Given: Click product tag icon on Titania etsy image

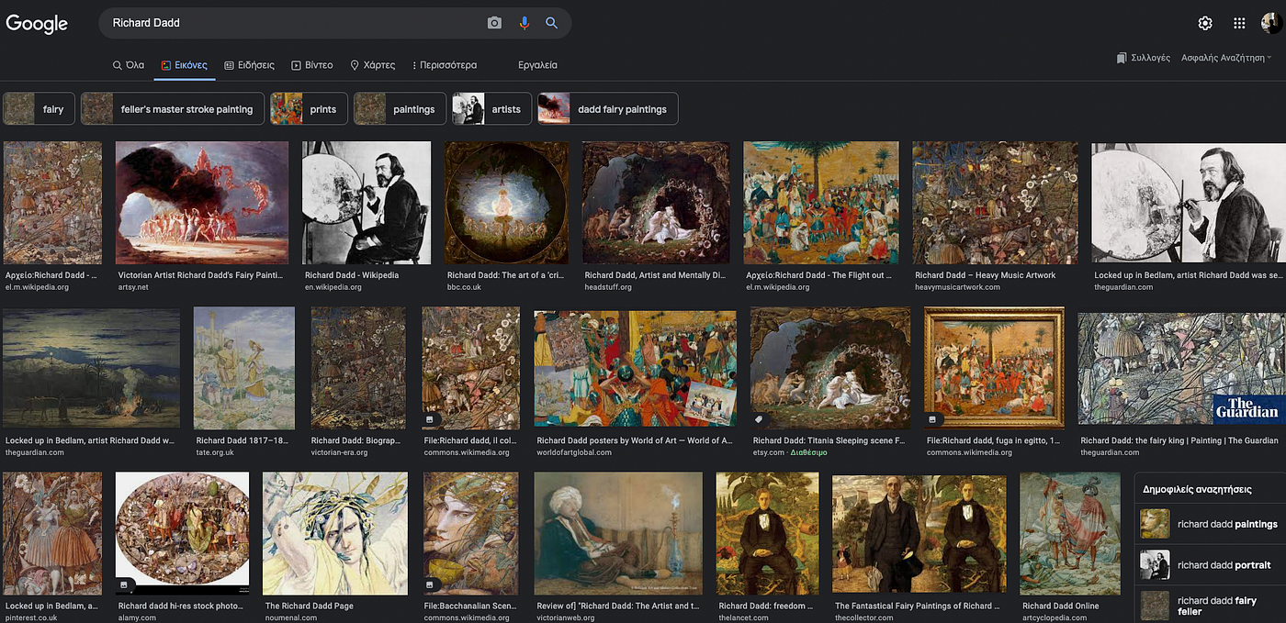Looking at the screenshot, I should point(759,419).
